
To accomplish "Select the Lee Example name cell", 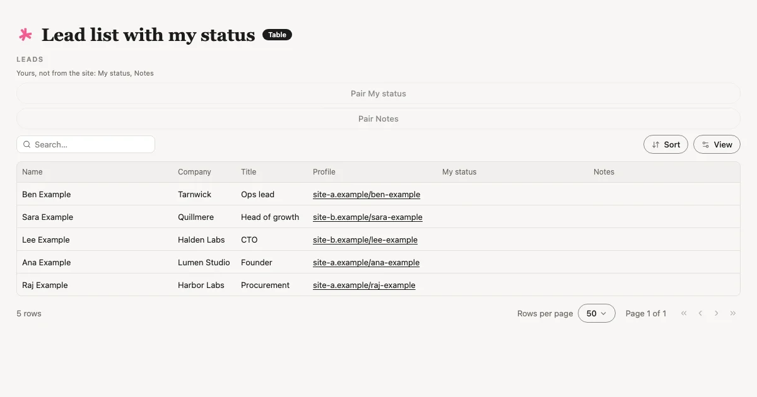I will pyautogui.click(x=46, y=239).
